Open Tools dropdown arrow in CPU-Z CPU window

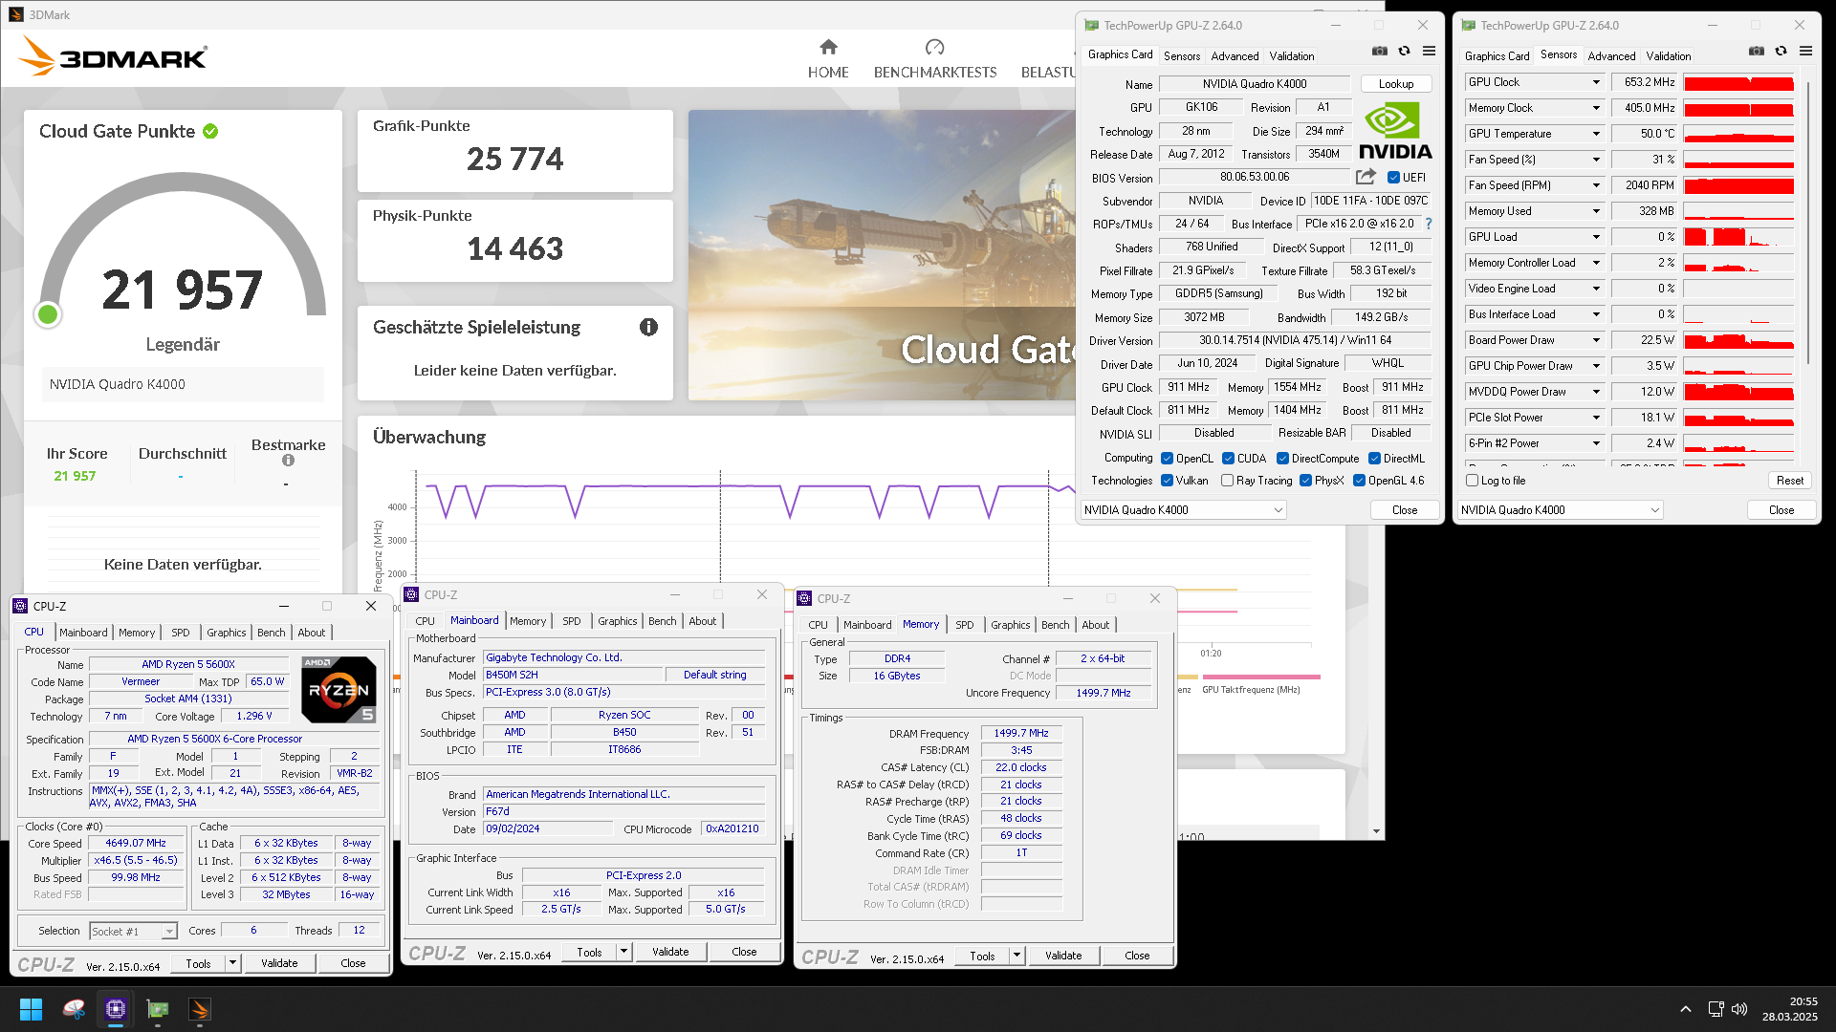coord(232,963)
